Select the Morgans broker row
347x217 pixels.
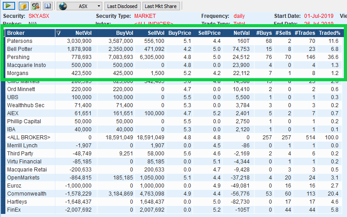[174, 73]
